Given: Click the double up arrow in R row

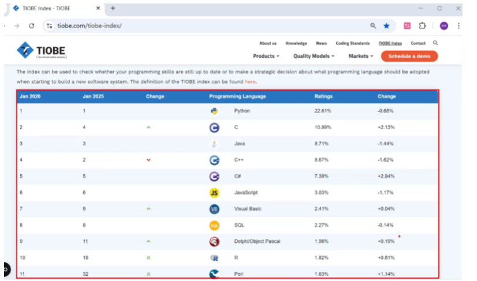Looking at the screenshot, I should (x=148, y=258).
